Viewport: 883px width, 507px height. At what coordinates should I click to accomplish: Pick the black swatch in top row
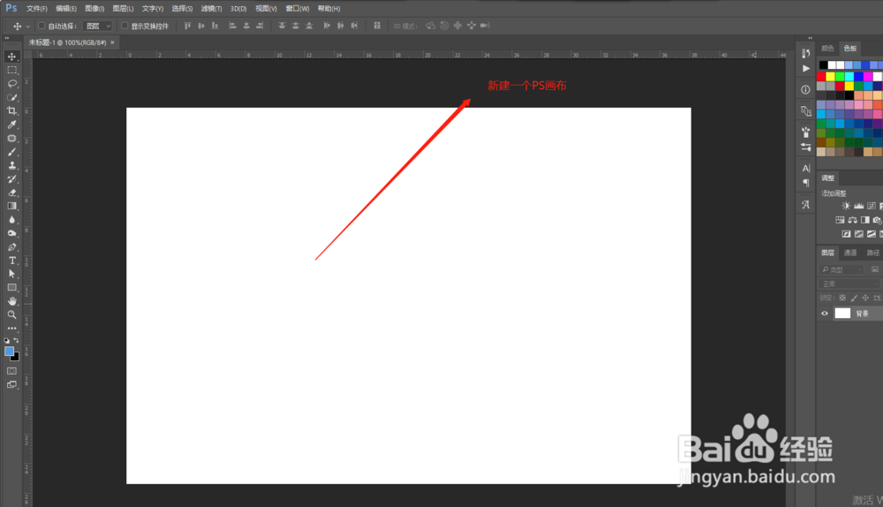pyautogui.click(x=823, y=64)
